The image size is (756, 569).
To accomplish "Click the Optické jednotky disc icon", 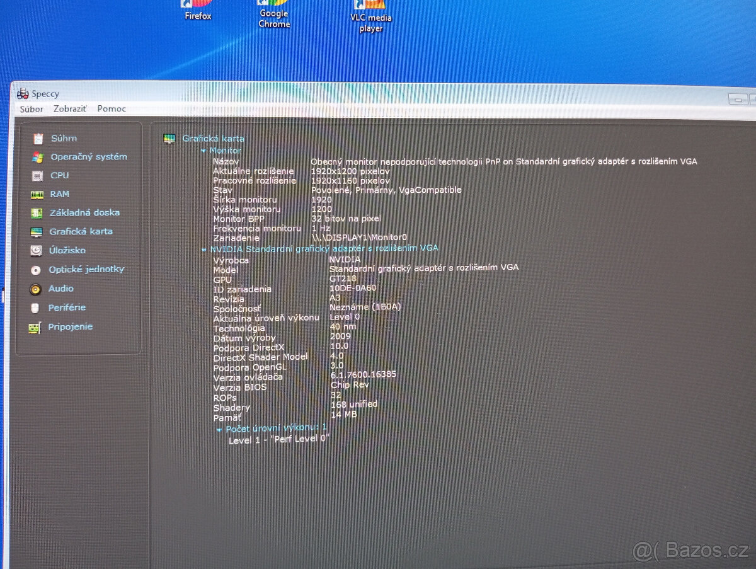I will click(x=36, y=270).
